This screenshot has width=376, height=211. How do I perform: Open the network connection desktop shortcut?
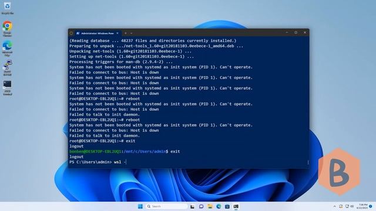click(7, 68)
